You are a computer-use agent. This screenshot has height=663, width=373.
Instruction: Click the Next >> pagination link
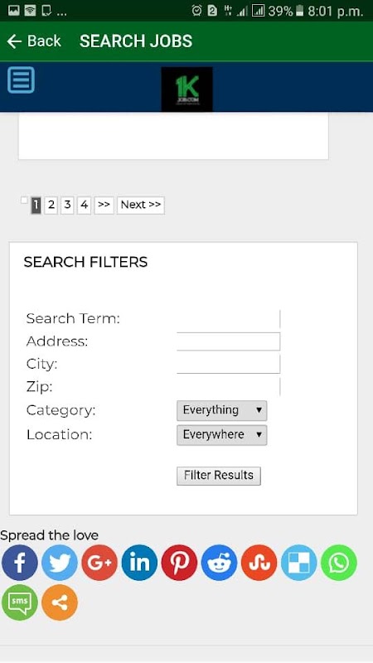(x=141, y=205)
